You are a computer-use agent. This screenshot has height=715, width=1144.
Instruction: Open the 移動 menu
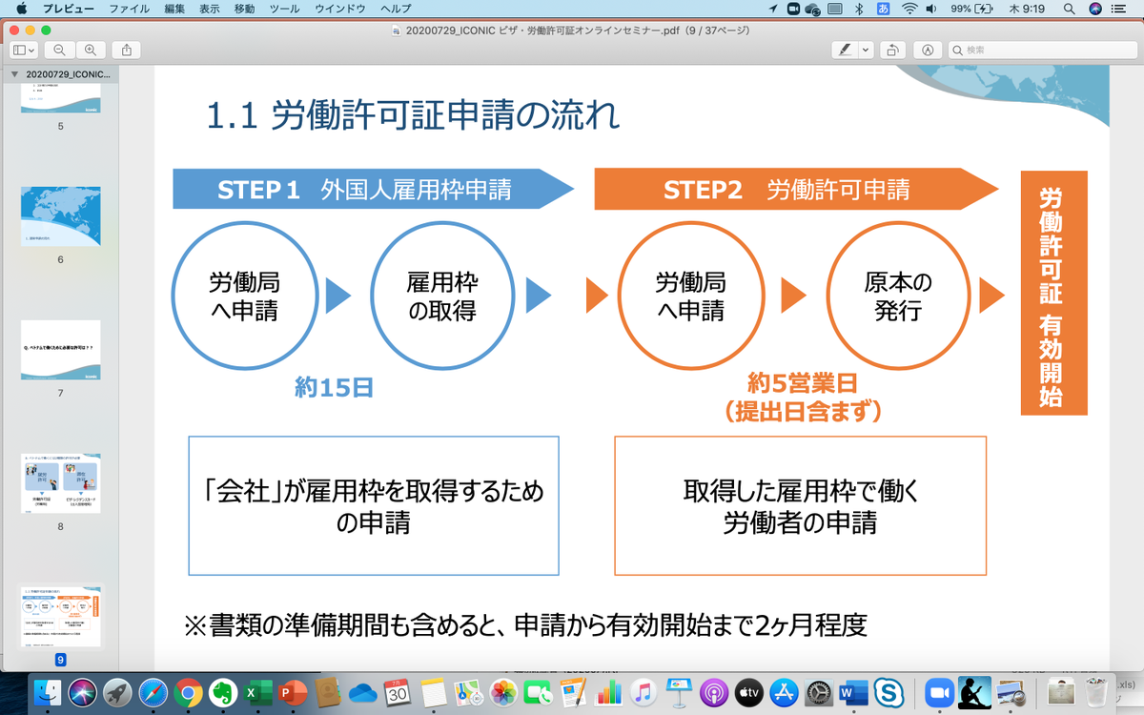click(244, 9)
